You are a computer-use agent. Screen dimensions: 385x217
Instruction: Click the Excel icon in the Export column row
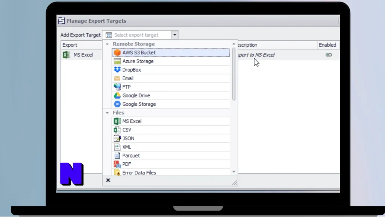[66, 55]
